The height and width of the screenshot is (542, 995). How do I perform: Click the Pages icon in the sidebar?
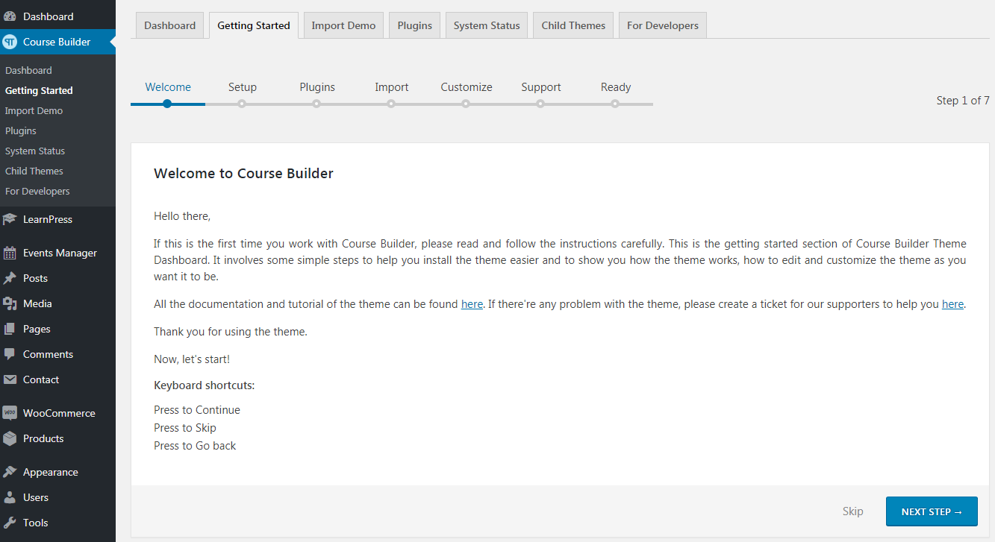click(10, 329)
